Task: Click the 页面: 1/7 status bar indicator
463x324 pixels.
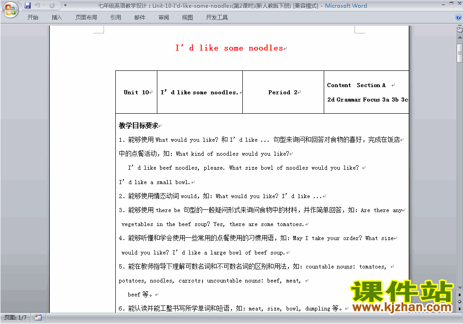Action: pyautogui.click(x=15, y=318)
